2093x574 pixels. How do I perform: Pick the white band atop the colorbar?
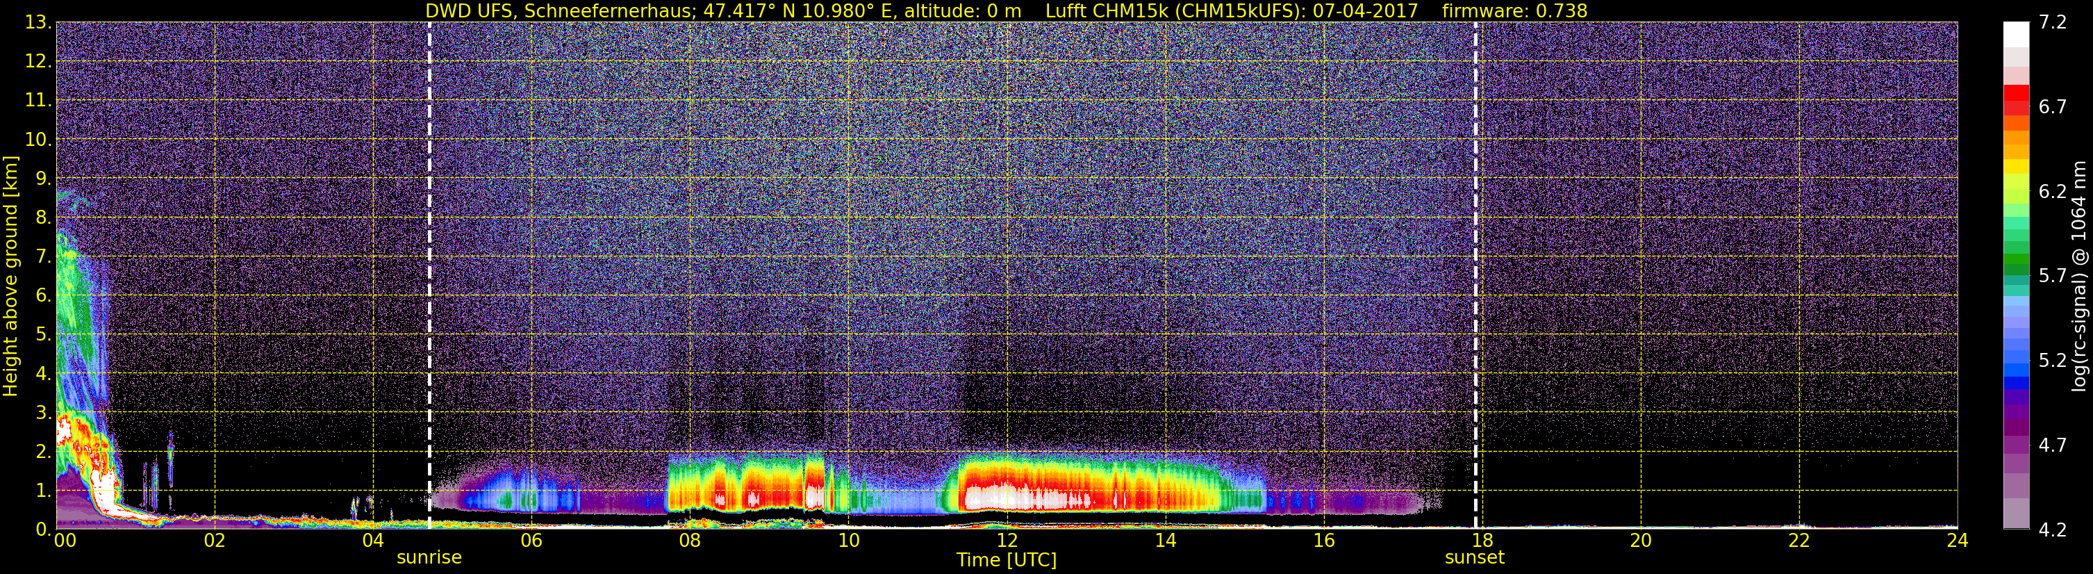pyautogui.click(x=2016, y=34)
